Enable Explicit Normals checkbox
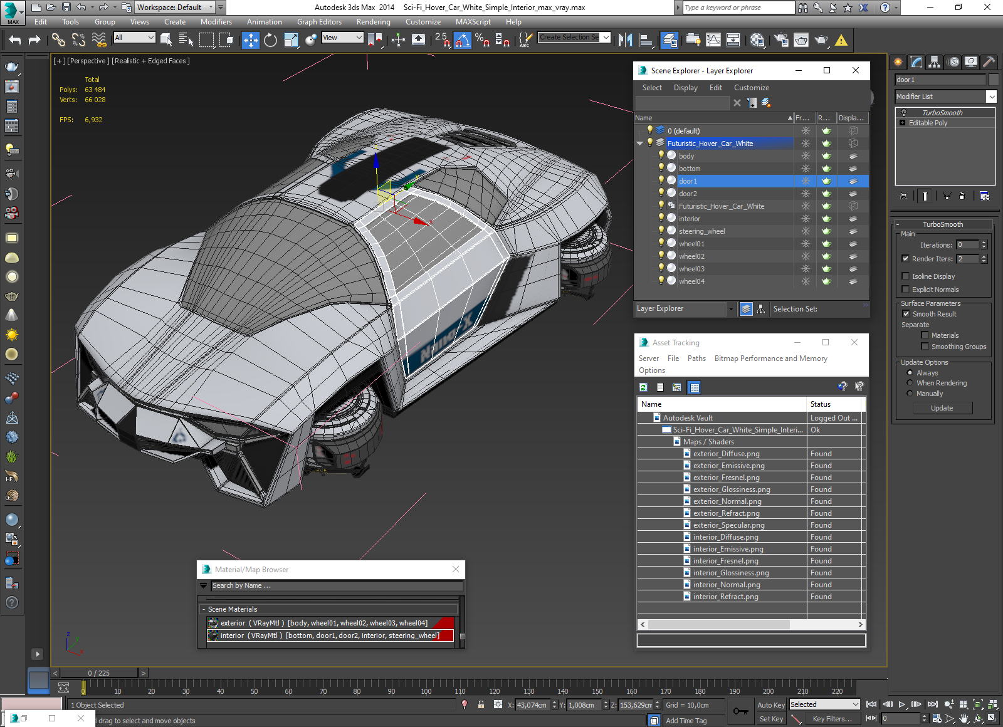 [905, 289]
